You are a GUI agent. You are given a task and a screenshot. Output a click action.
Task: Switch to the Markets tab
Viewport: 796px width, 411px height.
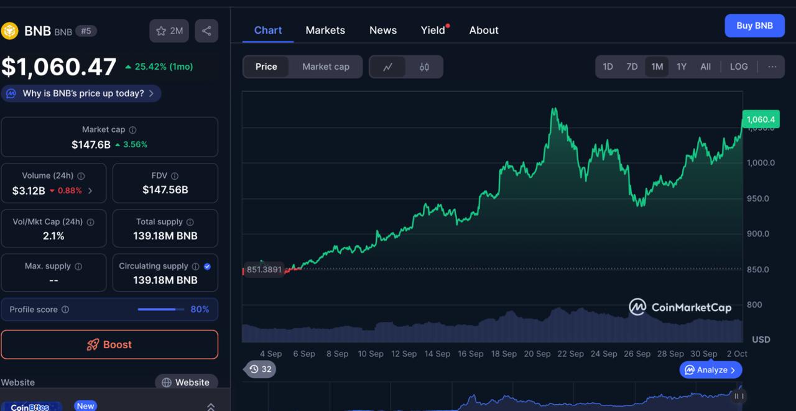(x=325, y=30)
